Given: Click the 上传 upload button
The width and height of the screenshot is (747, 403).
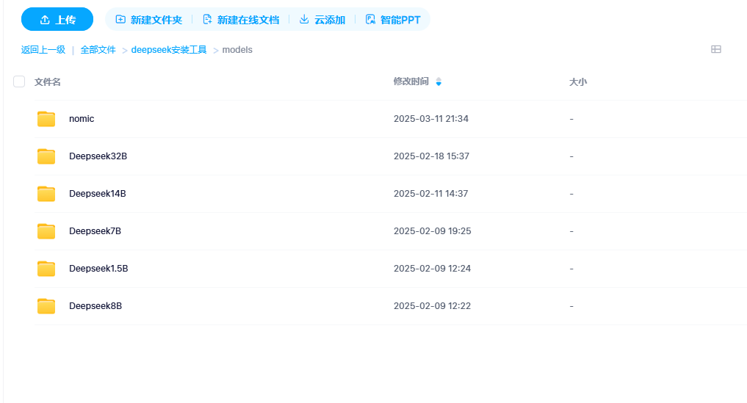Looking at the screenshot, I should coord(57,20).
